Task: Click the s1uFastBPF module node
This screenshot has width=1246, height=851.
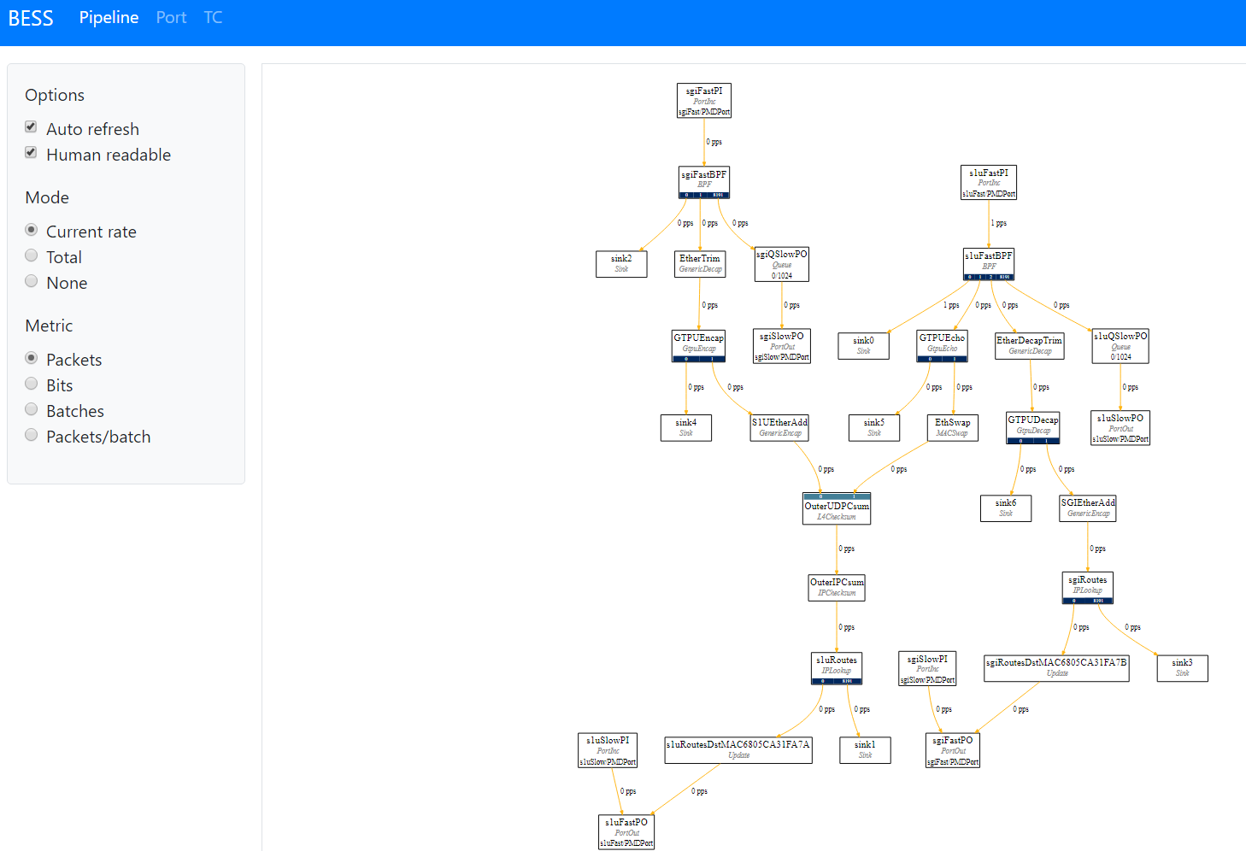Action: coord(989,264)
